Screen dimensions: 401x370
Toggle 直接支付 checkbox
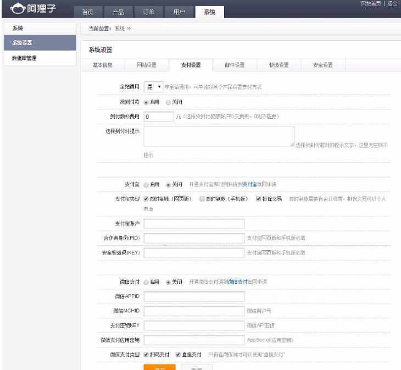tap(178, 354)
